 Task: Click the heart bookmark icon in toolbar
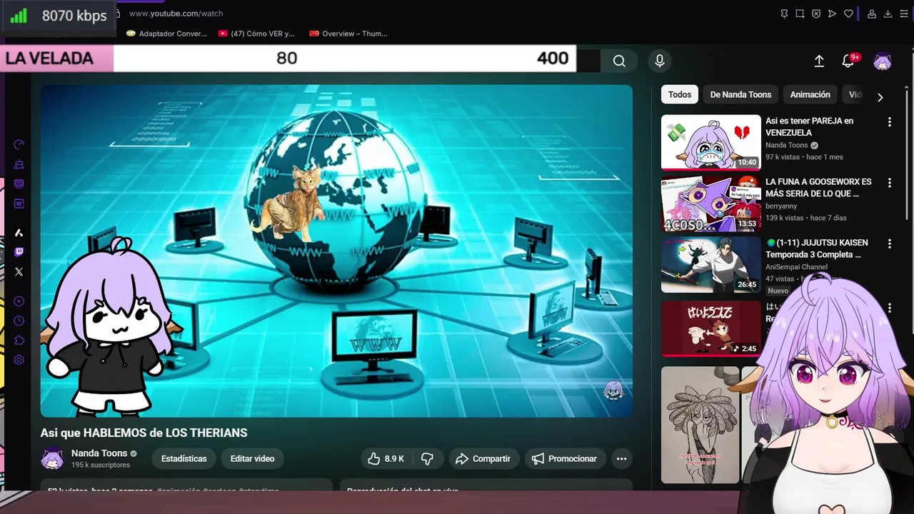[848, 14]
